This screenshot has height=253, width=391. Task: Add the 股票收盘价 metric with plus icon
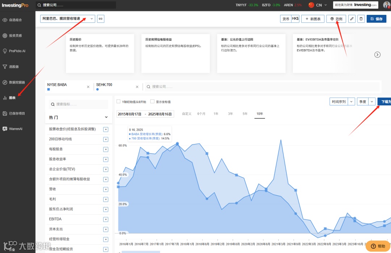click(x=106, y=129)
